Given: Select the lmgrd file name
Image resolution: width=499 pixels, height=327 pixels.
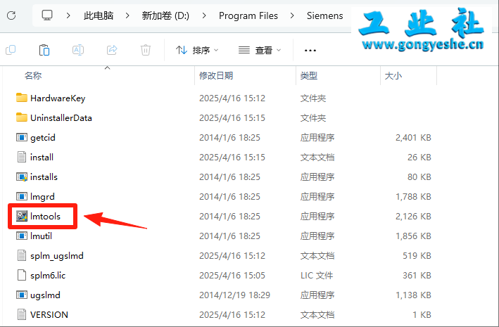Looking at the screenshot, I should [x=42, y=197].
